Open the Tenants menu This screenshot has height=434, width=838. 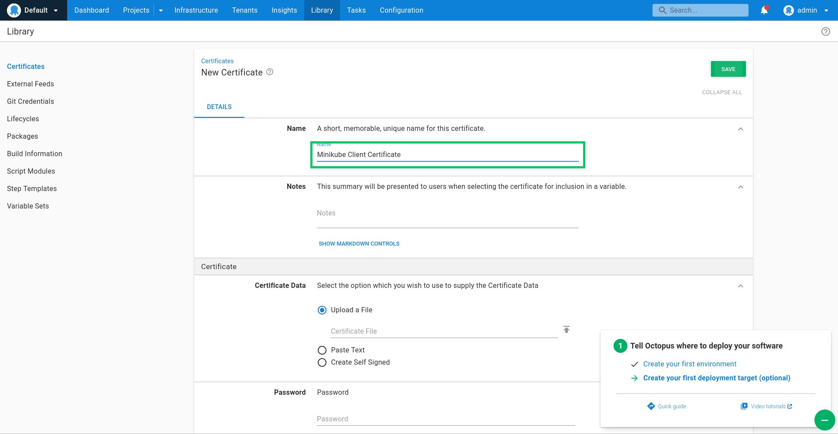245,10
